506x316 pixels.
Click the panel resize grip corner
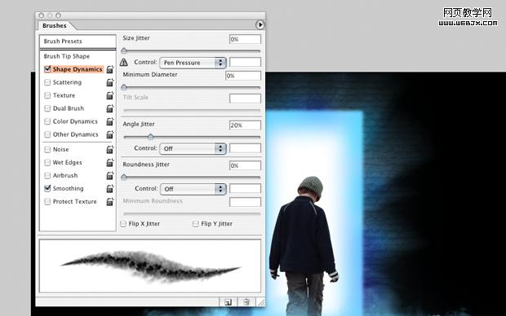click(261, 302)
